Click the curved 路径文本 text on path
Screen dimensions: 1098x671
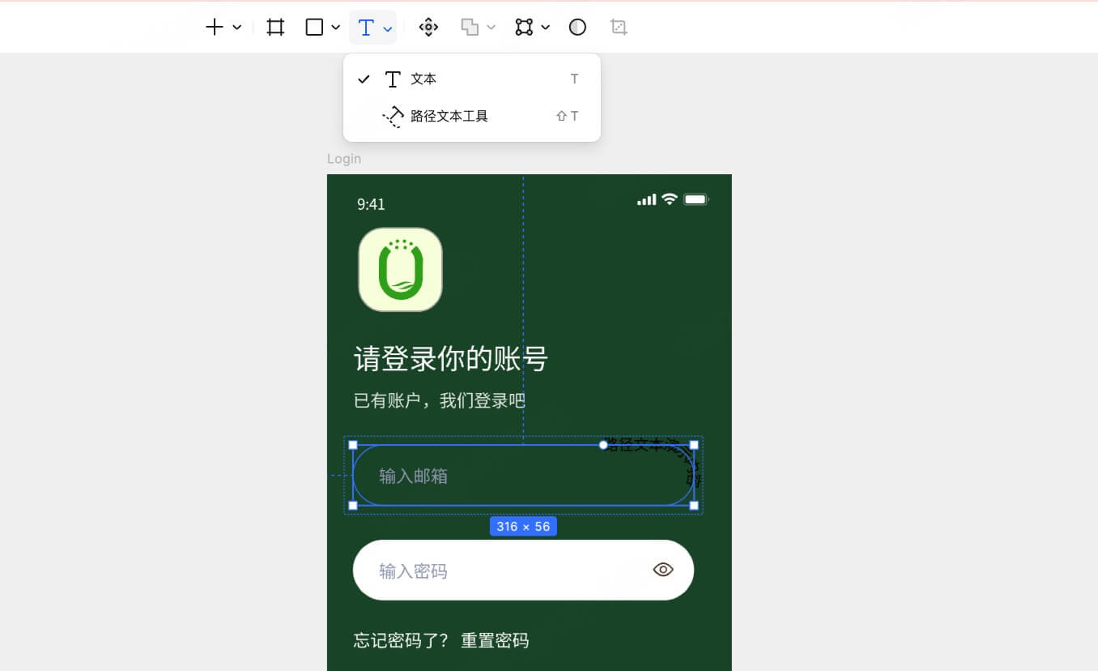[653, 460]
